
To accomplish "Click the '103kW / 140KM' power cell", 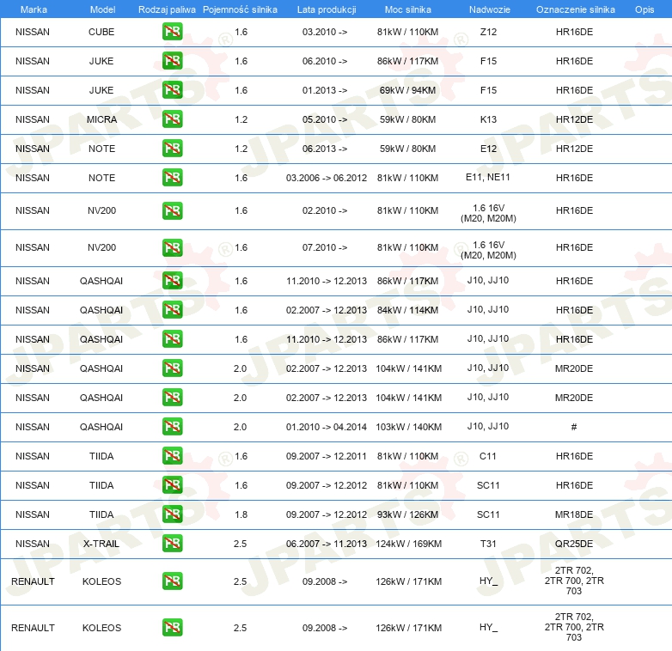I will tap(408, 427).
